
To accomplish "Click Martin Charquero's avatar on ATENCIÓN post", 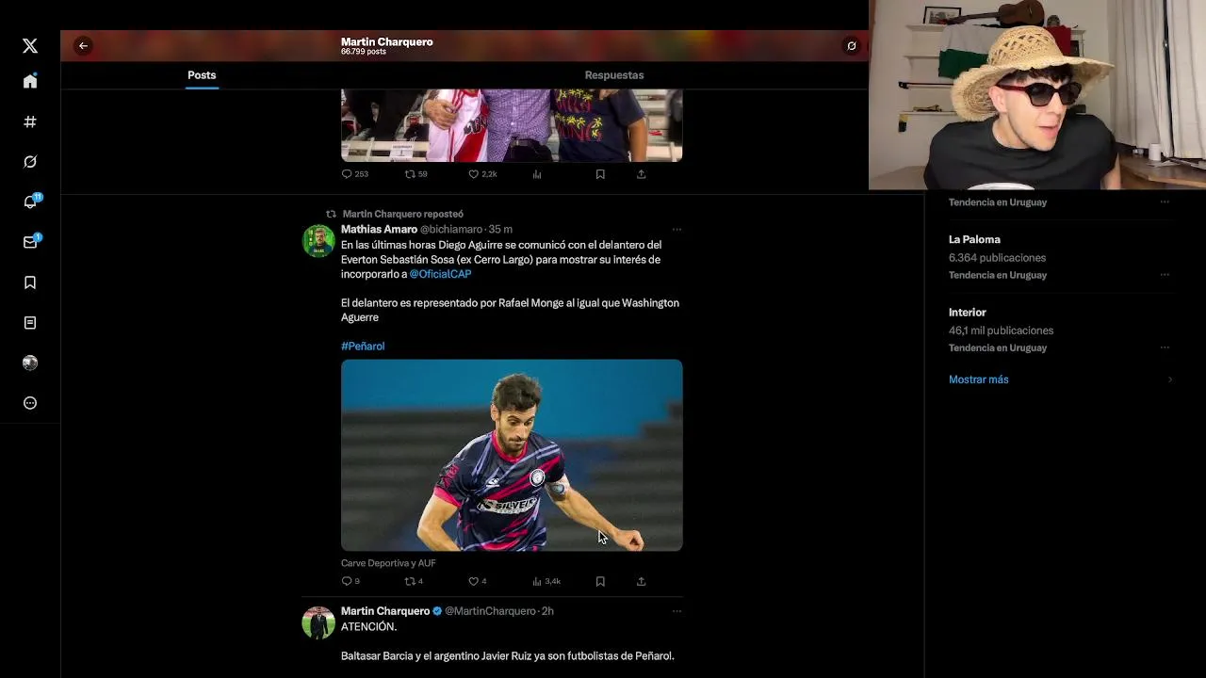I will pos(318,623).
